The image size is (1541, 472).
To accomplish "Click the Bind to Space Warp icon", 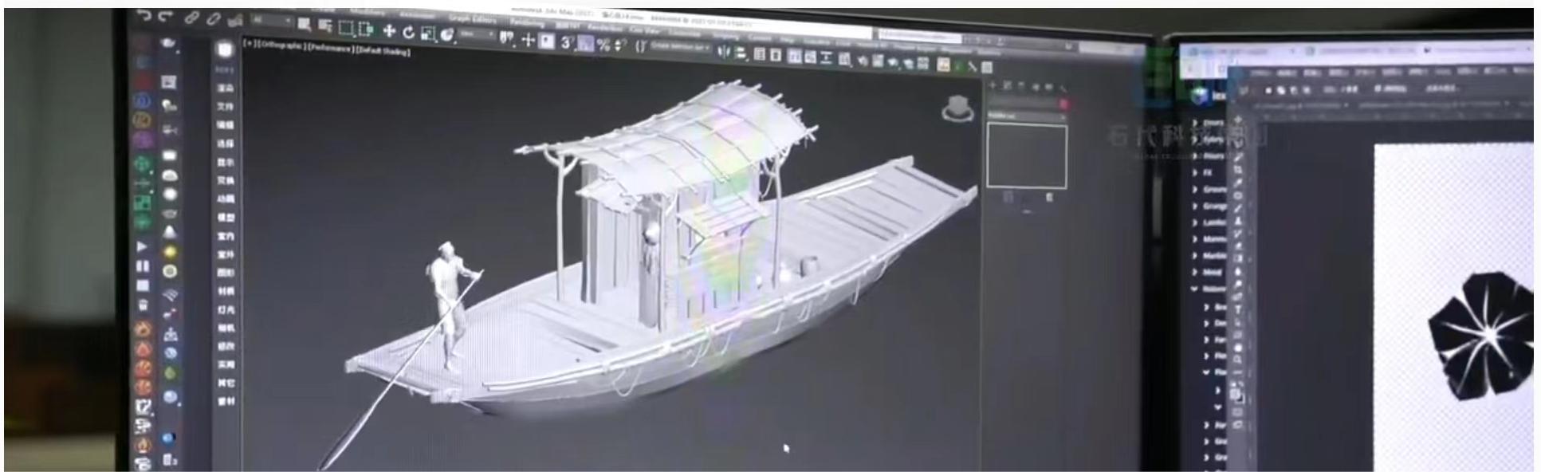I will (236, 21).
